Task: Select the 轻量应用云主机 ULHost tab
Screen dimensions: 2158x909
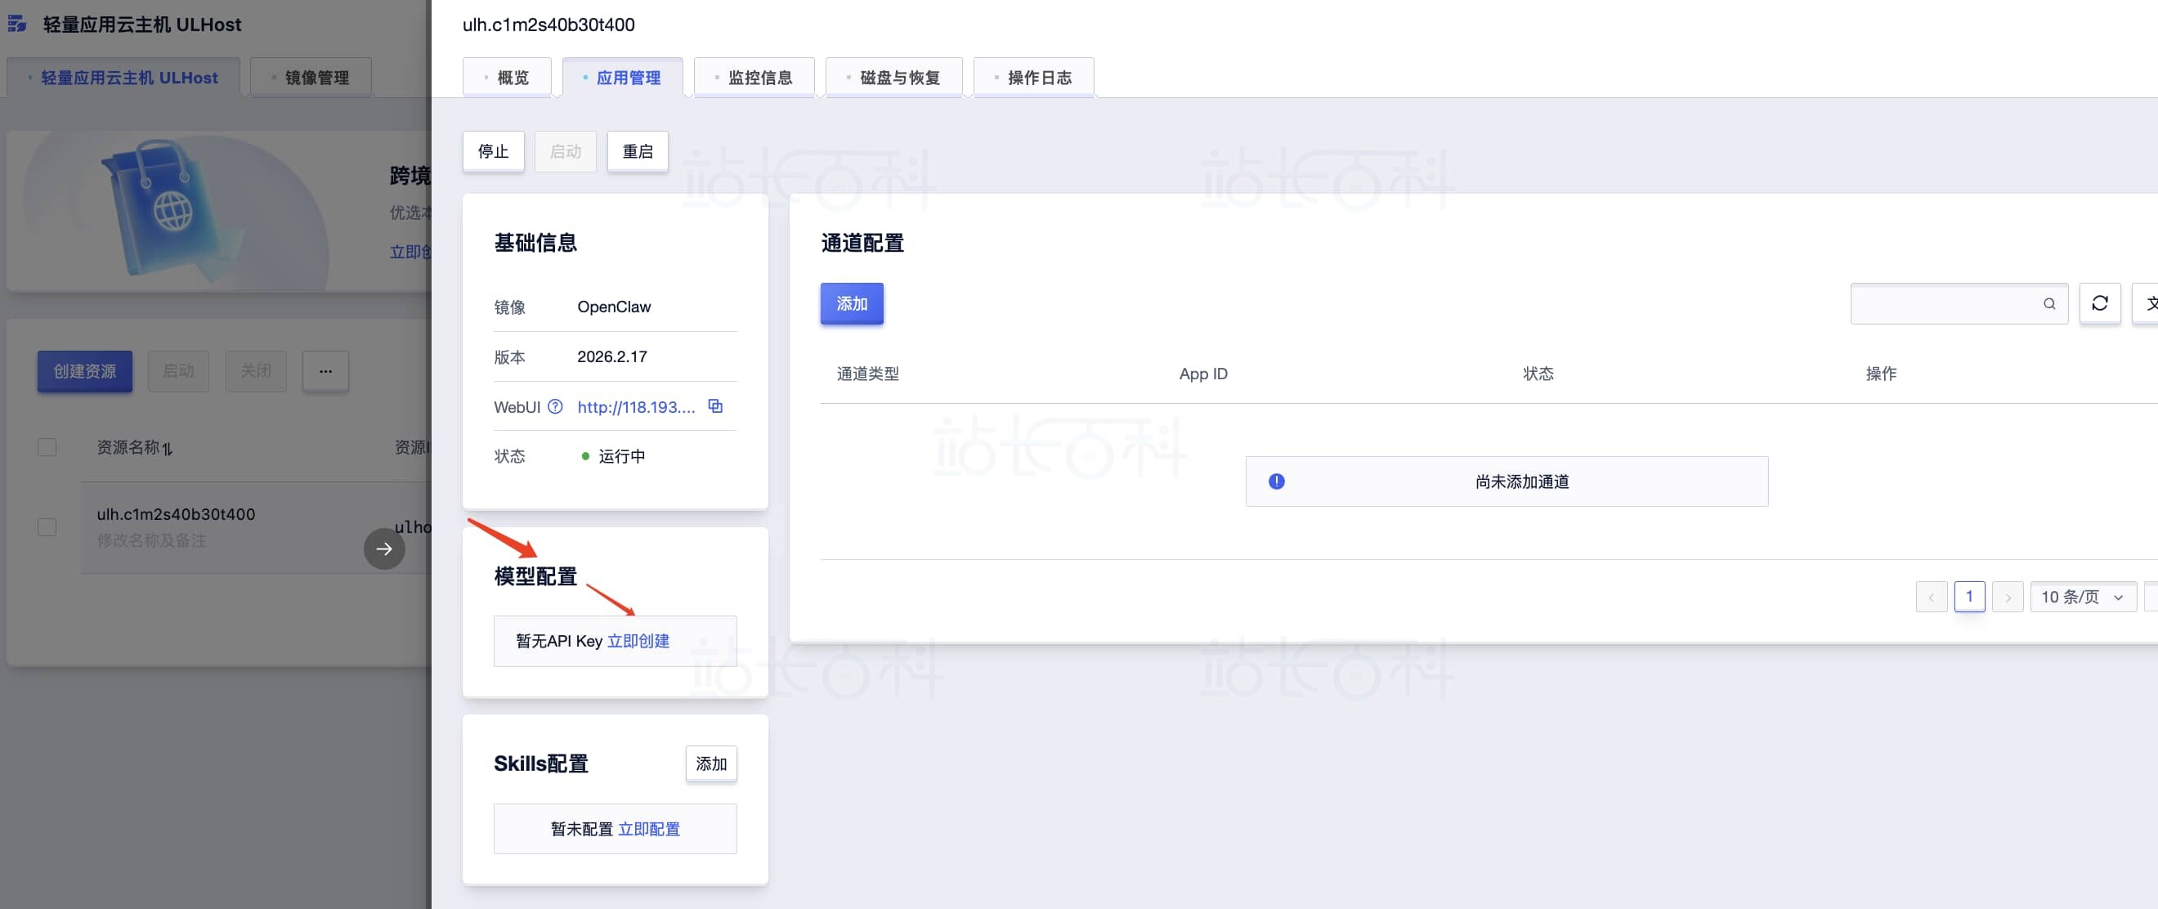Action: point(123,77)
